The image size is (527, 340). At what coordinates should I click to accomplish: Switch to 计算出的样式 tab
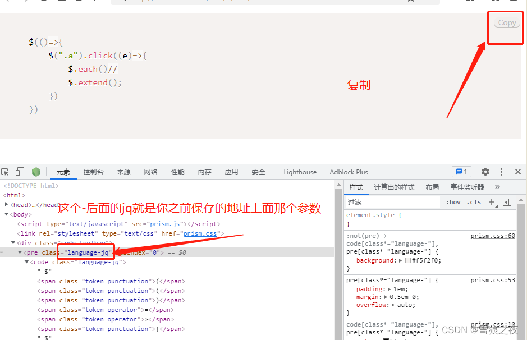tap(394, 187)
